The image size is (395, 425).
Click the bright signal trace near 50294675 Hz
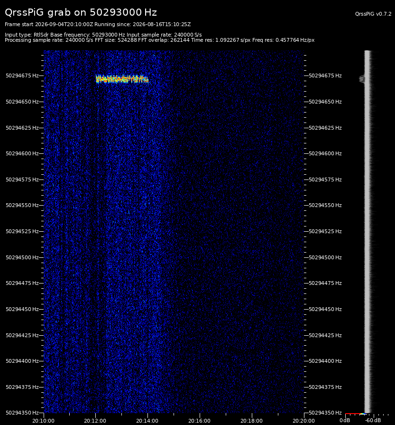[122, 79]
